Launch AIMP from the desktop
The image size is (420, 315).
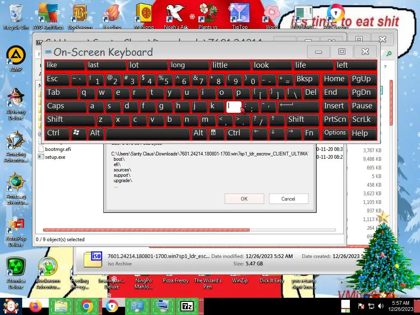(x=16, y=58)
